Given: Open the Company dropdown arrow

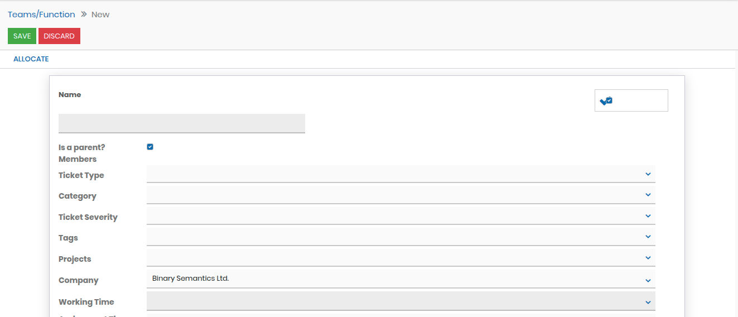Looking at the screenshot, I should (x=648, y=280).
